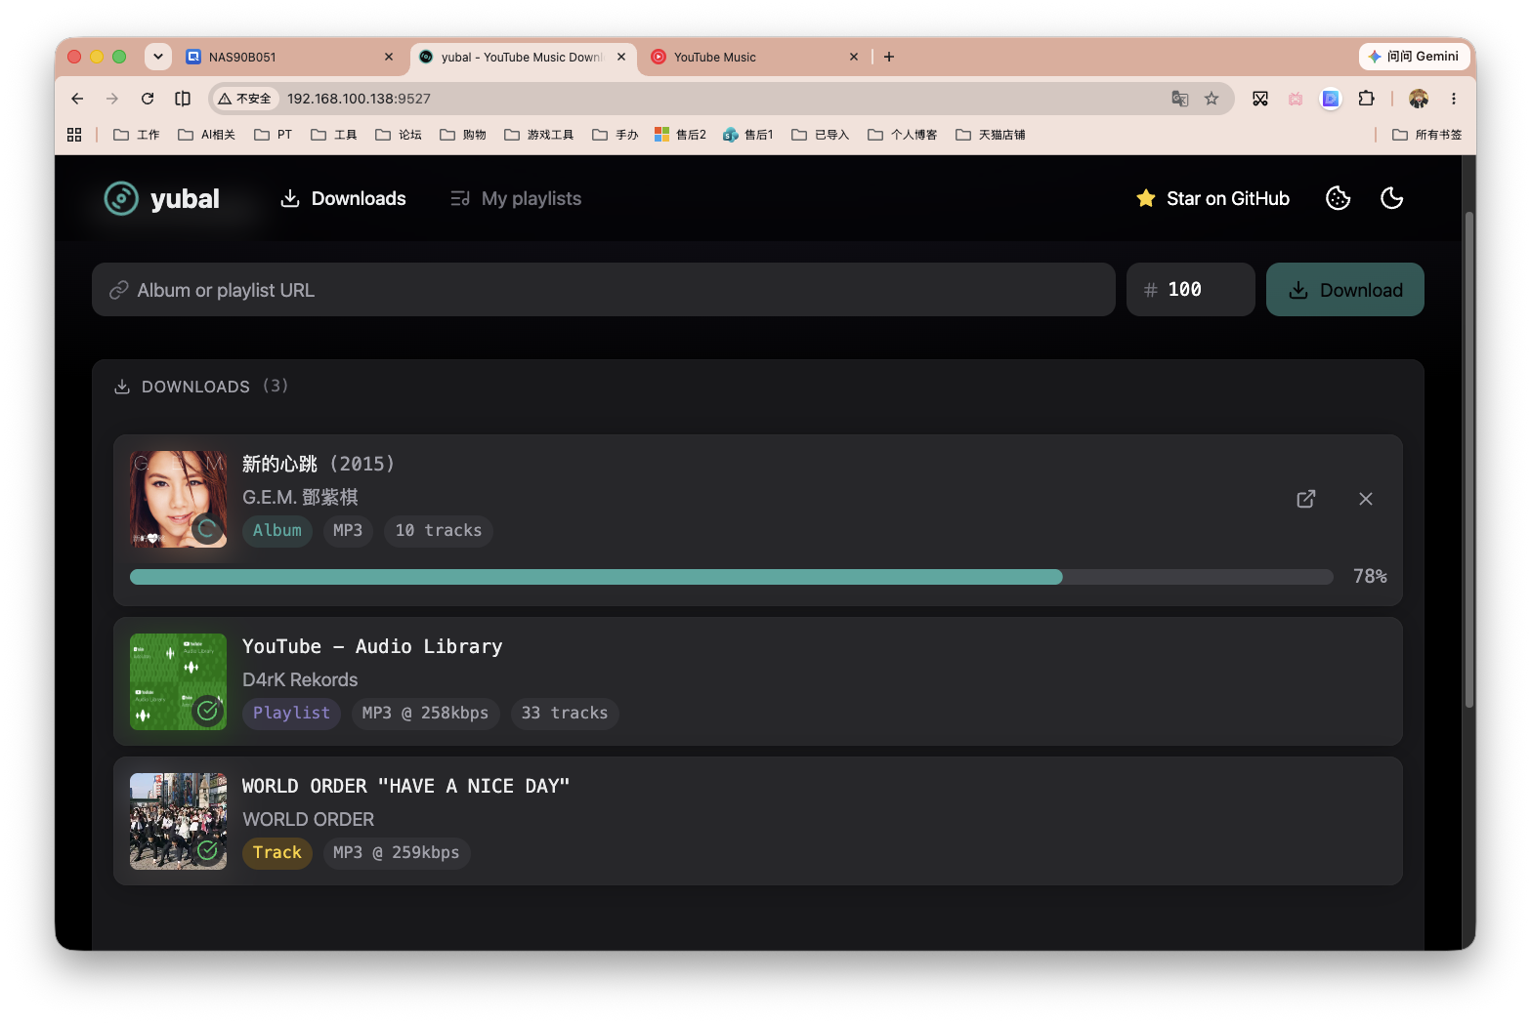Toggle the browser side panel icon
The image size is (1531, 1023).
coord(183,99)
